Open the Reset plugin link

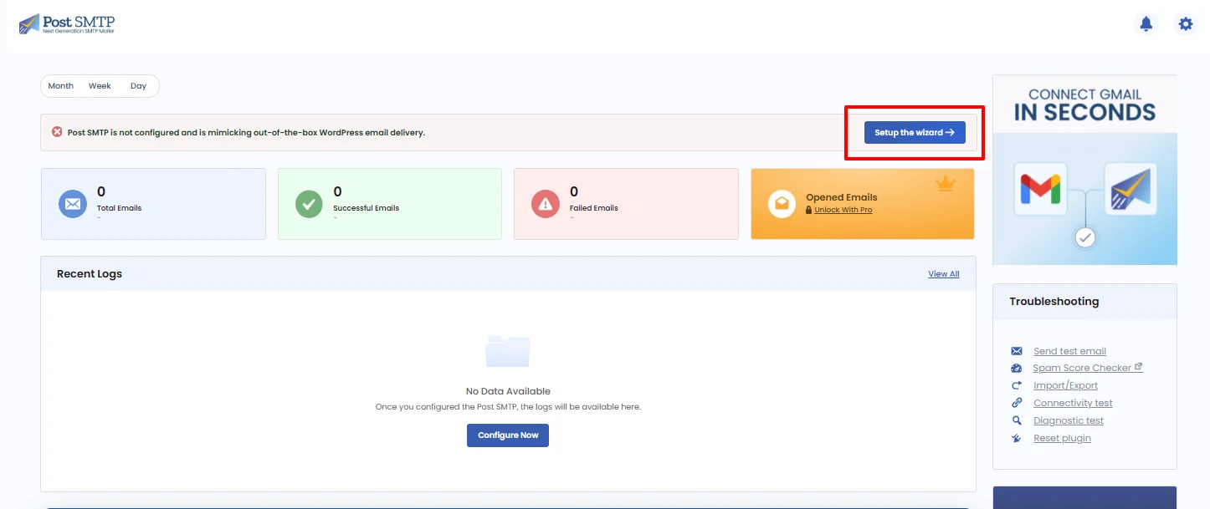point(1062,438)
